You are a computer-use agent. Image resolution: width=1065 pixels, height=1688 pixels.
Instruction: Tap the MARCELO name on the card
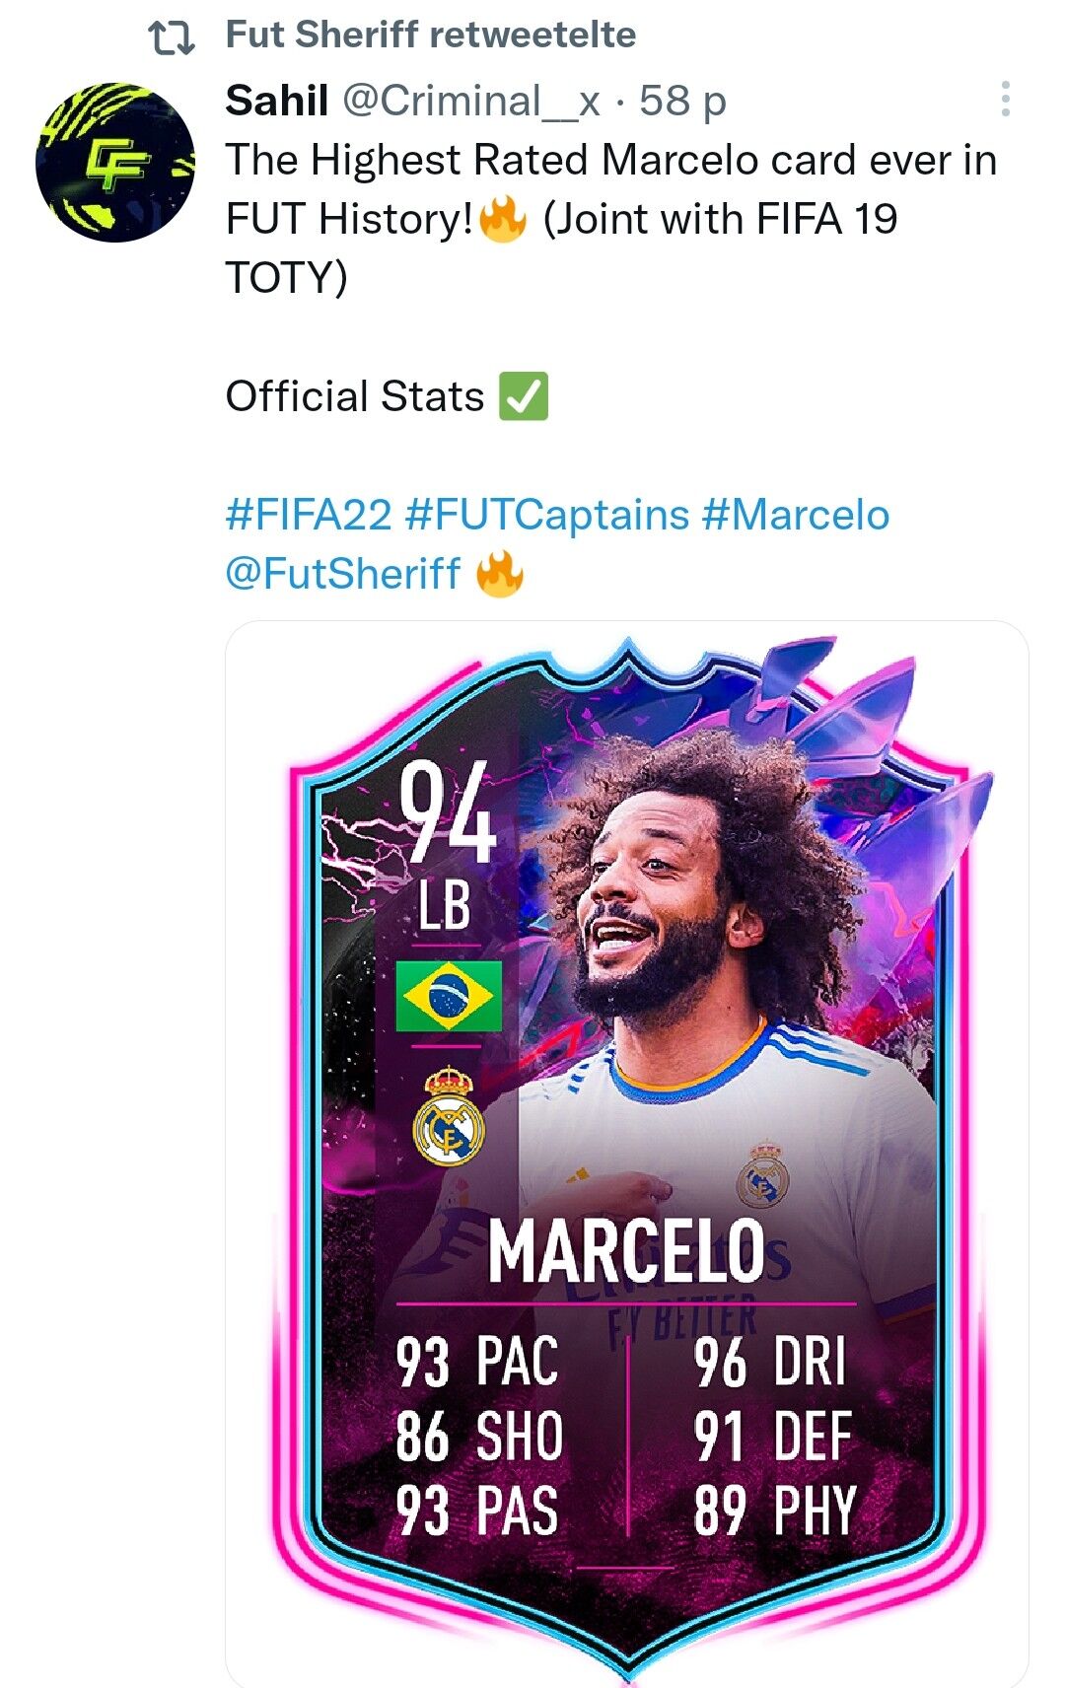[627, 1250]
